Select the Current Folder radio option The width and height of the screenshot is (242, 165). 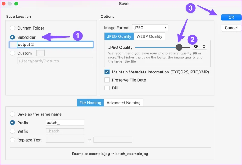[12, 28]
